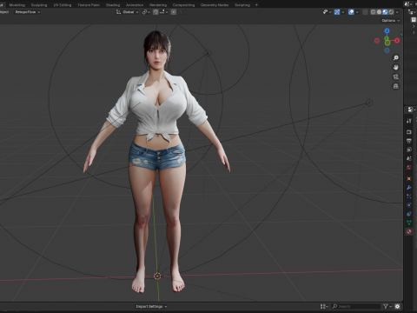Open the Modifiers wrench properties tab
This screenshot has height=313, width=417.
409,188
